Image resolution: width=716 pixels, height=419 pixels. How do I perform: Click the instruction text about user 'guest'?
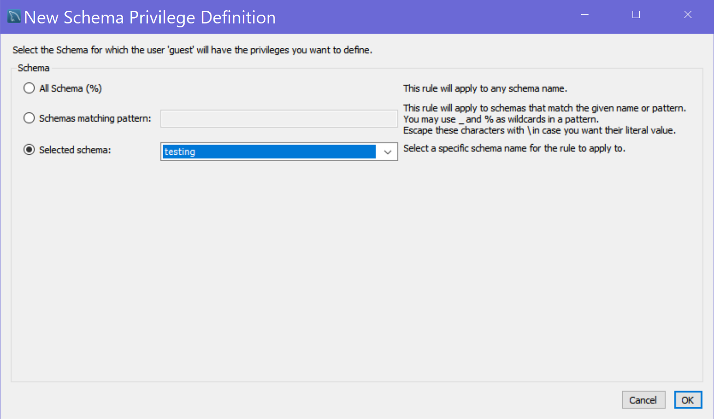click(x=192, y=50)
